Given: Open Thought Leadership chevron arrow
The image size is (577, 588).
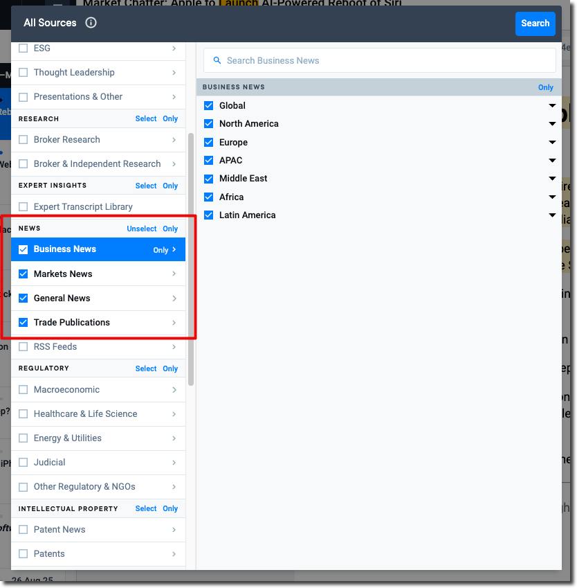Looking at the screenshot, I should point(174,73).
